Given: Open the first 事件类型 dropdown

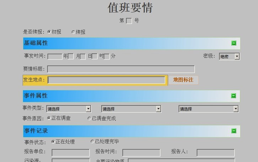Looking at the screenshot, I should 88,109.
